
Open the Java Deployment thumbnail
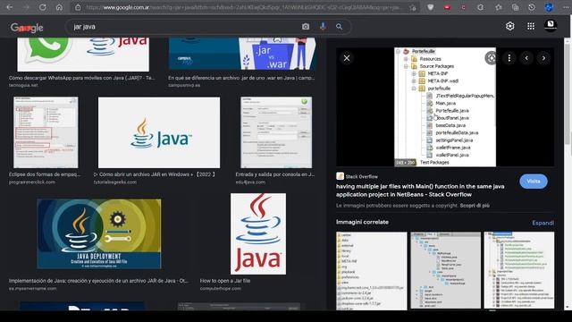[x=99, y=233]
